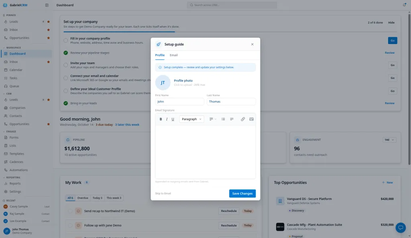The width and height of the screenshot is (411, 238).
Task: Focus the Search across CRM box
Action: click(x=232, y=5)
